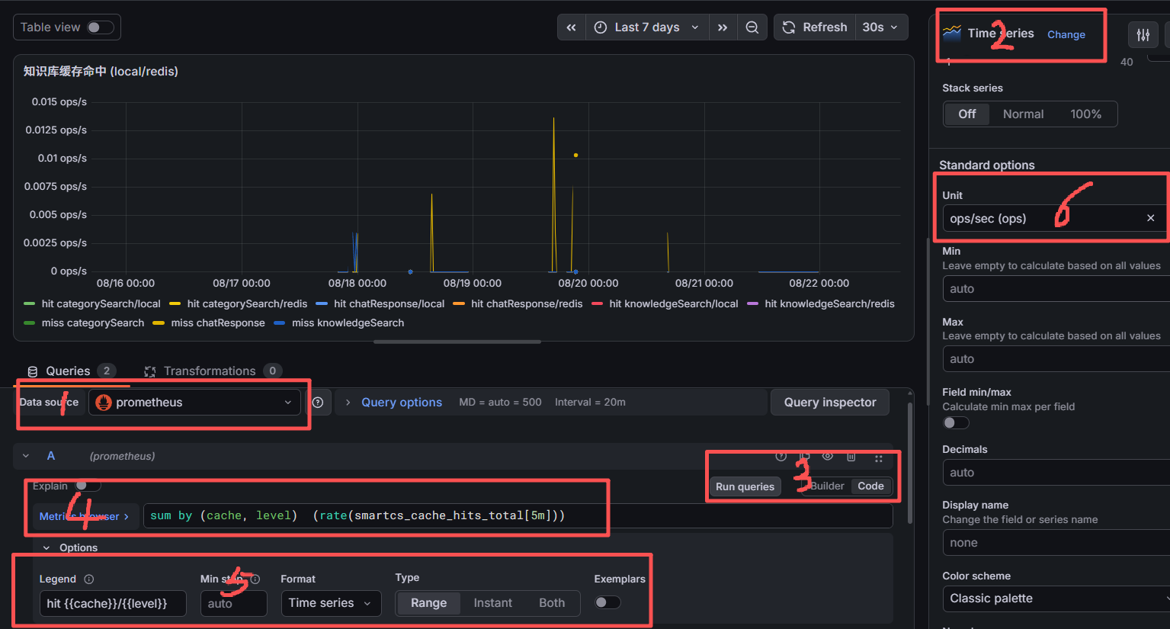1170x629 pixels.
Task: Click the PromQL query expression field
Action: [x=518, y=516]
